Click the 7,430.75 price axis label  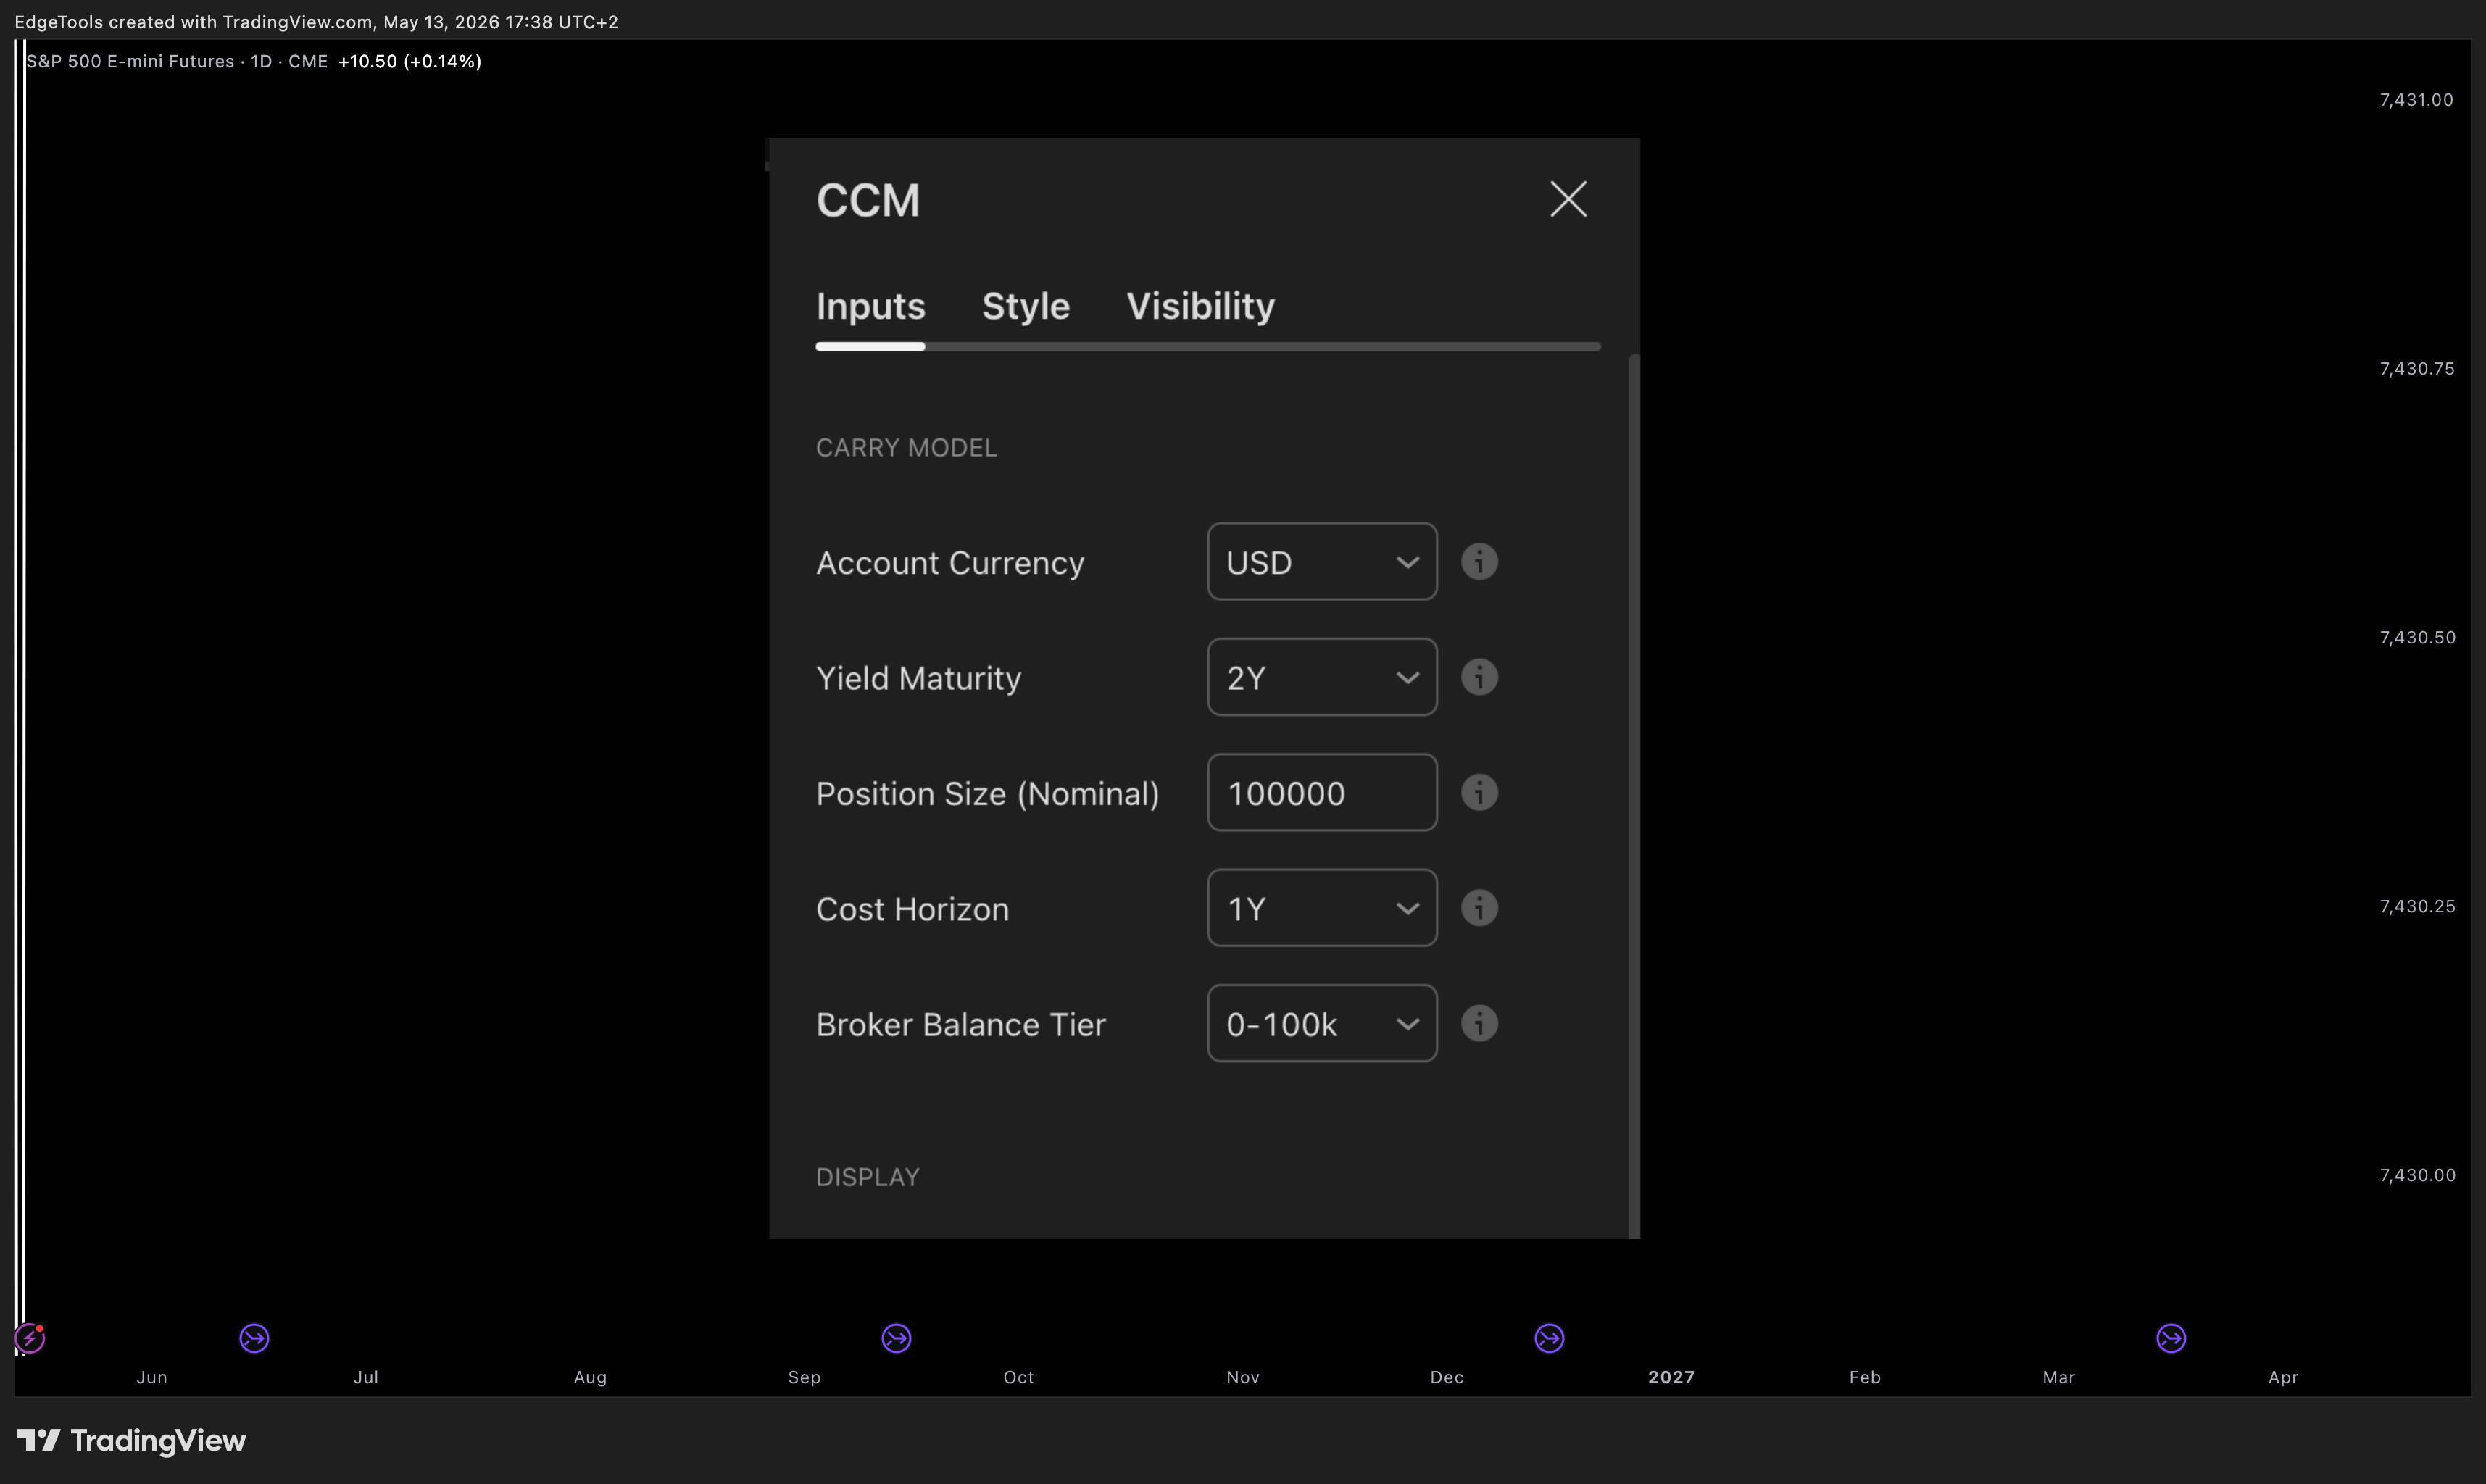[x=2416, y=369]
